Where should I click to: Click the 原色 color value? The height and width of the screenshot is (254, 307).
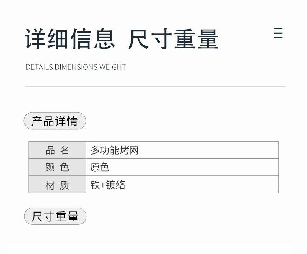pyautogui.click(x=100, y=167)
